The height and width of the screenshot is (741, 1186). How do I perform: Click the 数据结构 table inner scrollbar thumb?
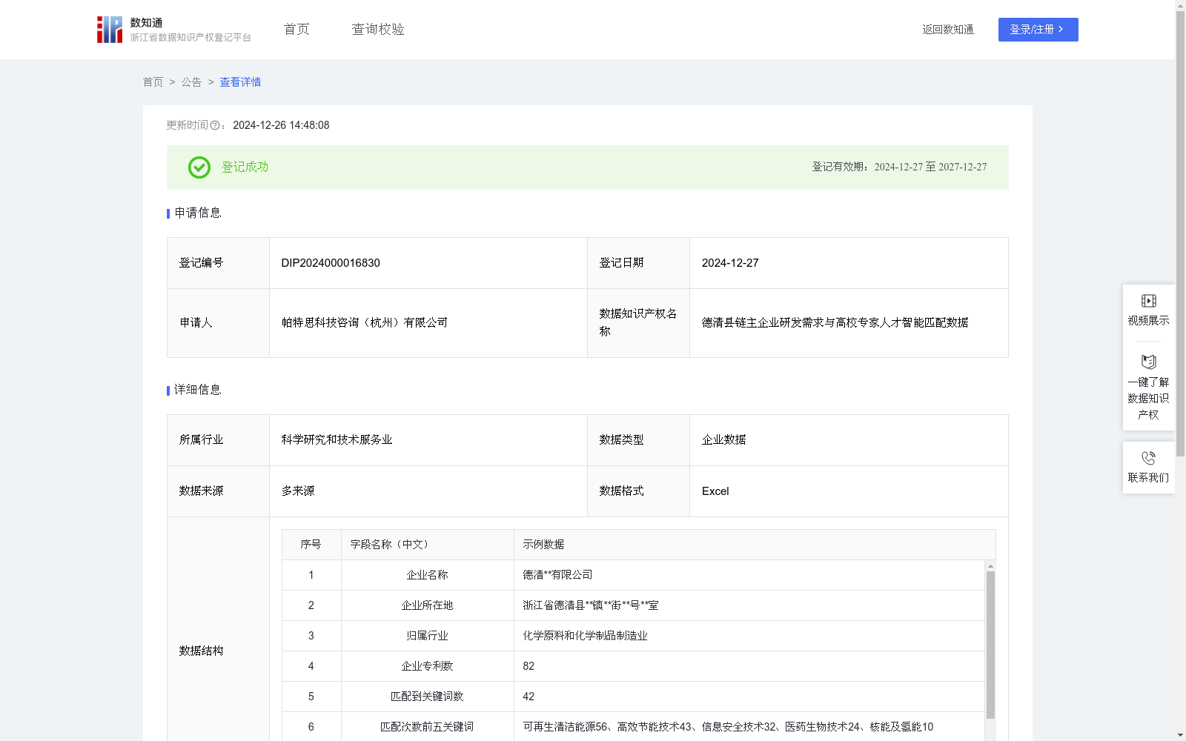point(990,645)
